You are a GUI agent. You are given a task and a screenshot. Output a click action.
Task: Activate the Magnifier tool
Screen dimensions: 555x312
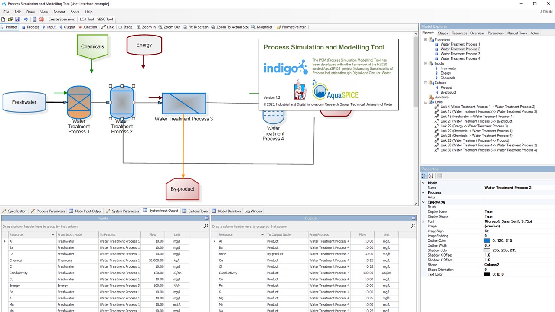pyautogui.click(x=262, y=27)
